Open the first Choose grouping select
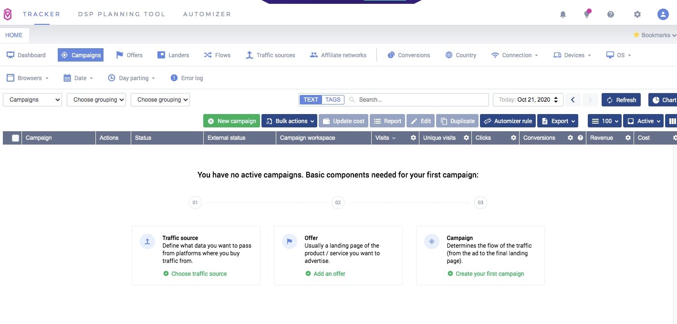This screenshot has height=324, width=677. pyautogui.click(x=96, y=100)
